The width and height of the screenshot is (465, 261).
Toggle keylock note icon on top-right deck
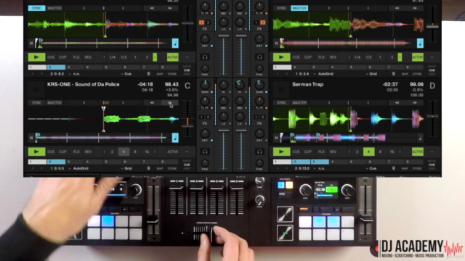420,43
